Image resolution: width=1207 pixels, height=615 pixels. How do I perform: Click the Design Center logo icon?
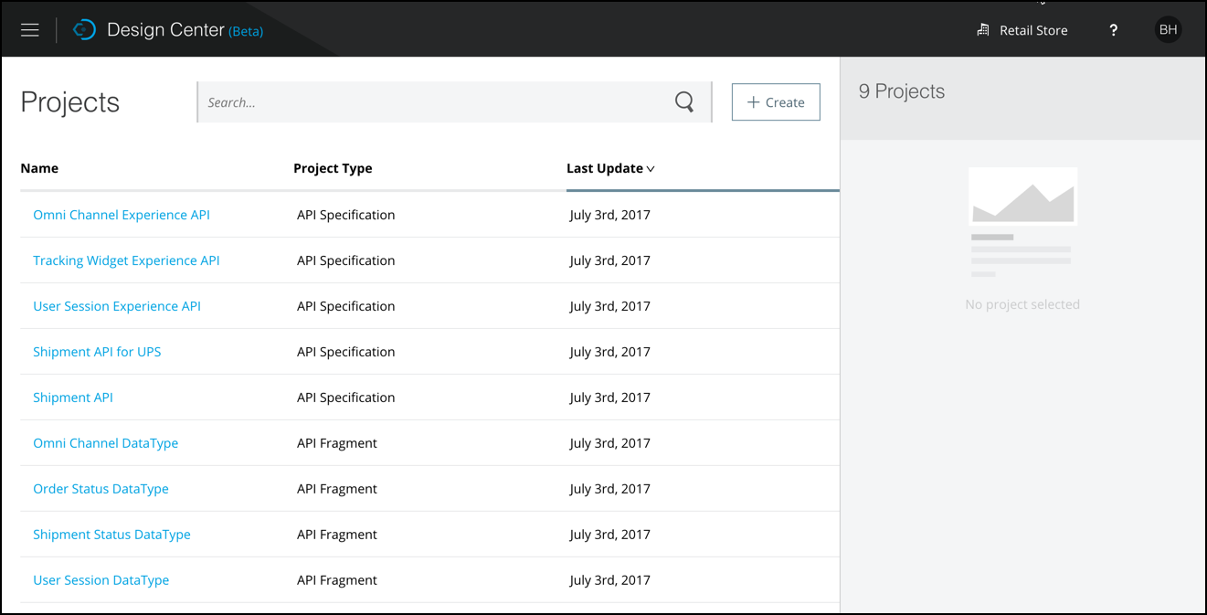[x=84, y=30]
